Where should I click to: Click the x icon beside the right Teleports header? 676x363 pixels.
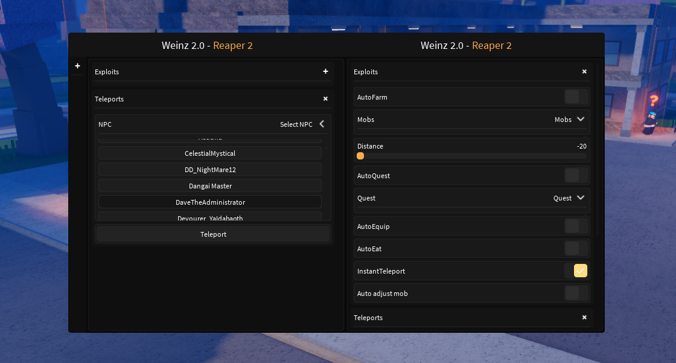[584, 317]
